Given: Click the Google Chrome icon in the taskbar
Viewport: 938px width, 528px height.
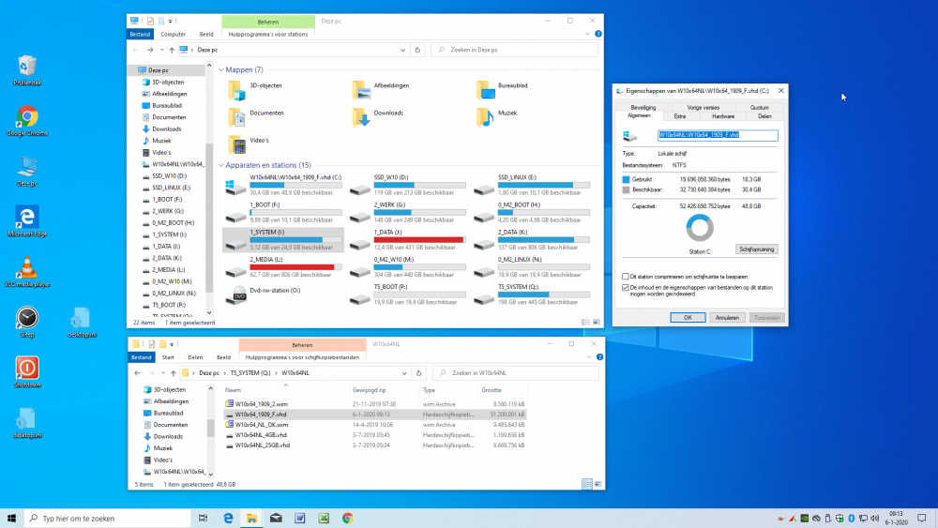Looking at the screenshot, I should 347,518.
